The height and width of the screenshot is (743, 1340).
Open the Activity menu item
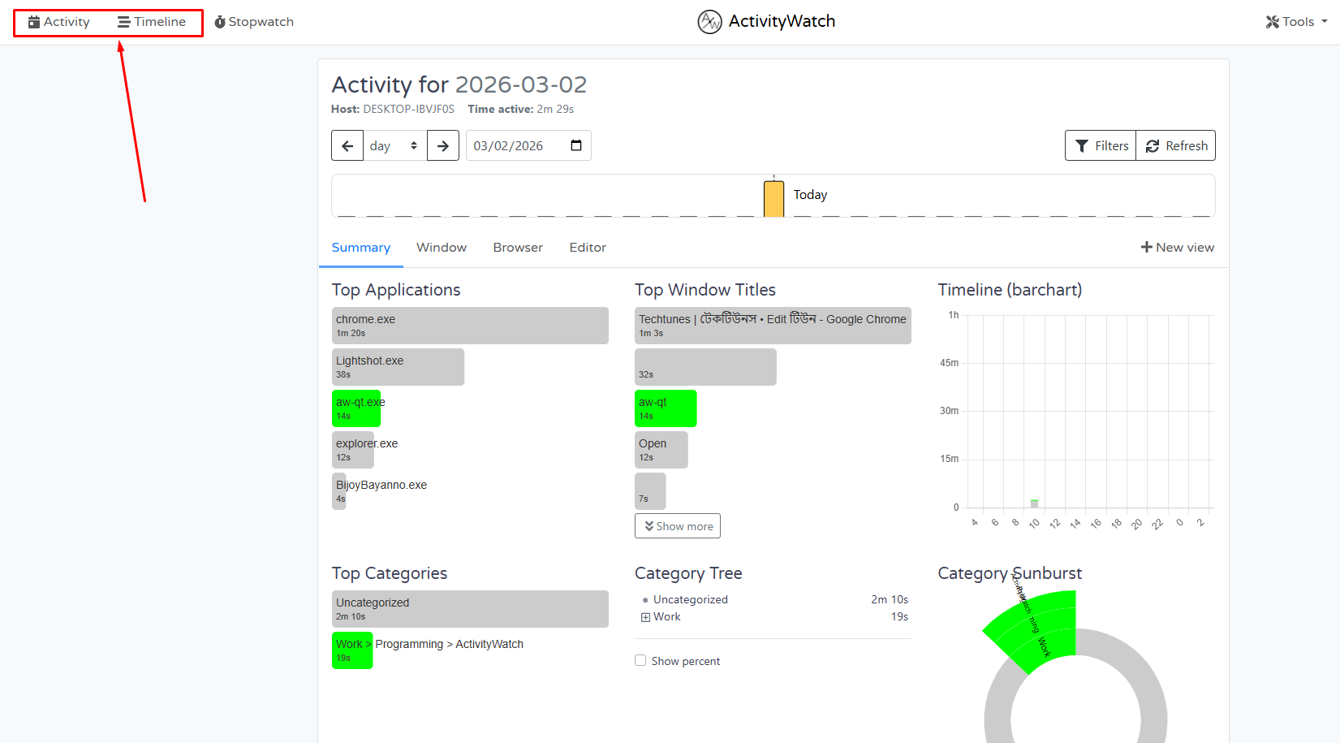59,22
